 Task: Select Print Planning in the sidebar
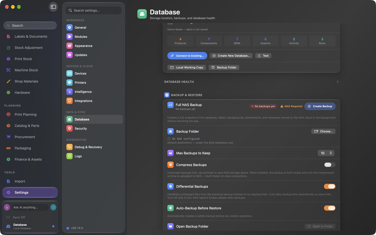(30, 114)
